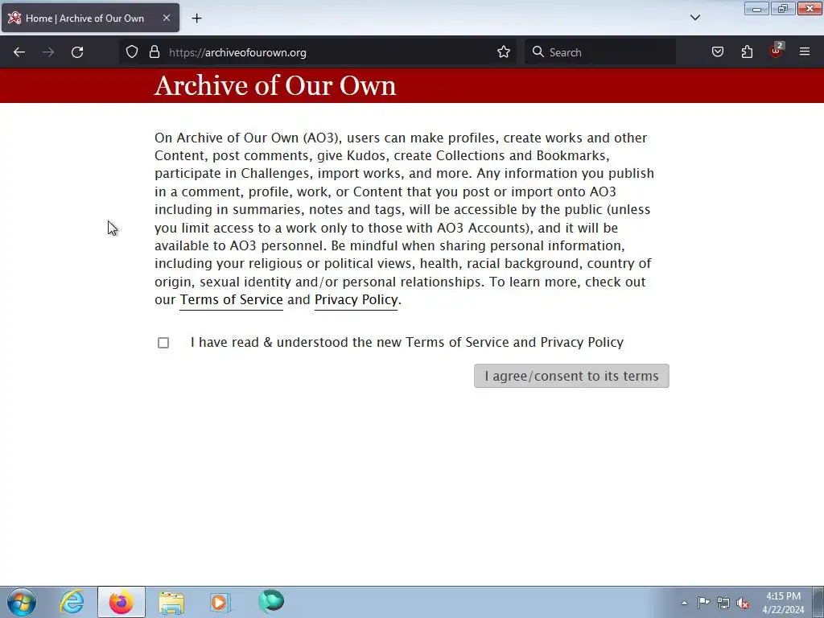Open the clock showing 4:15 PM
The height and width of the screenshot is (618, 824).
783,603
